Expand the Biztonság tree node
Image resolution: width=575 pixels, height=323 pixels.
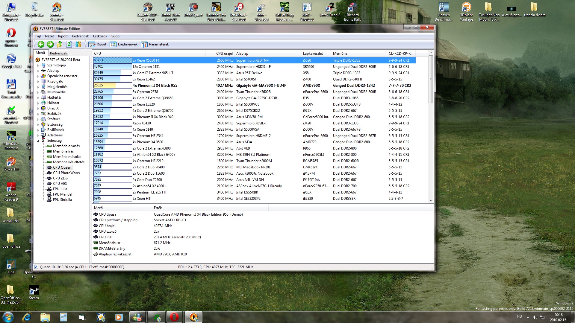(38, 125)
